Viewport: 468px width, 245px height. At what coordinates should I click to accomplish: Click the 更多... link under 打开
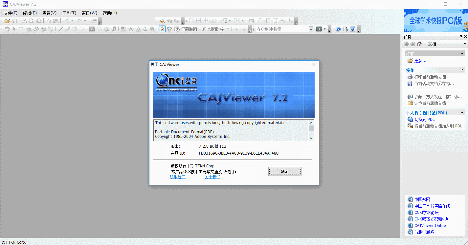click(420, 61)
